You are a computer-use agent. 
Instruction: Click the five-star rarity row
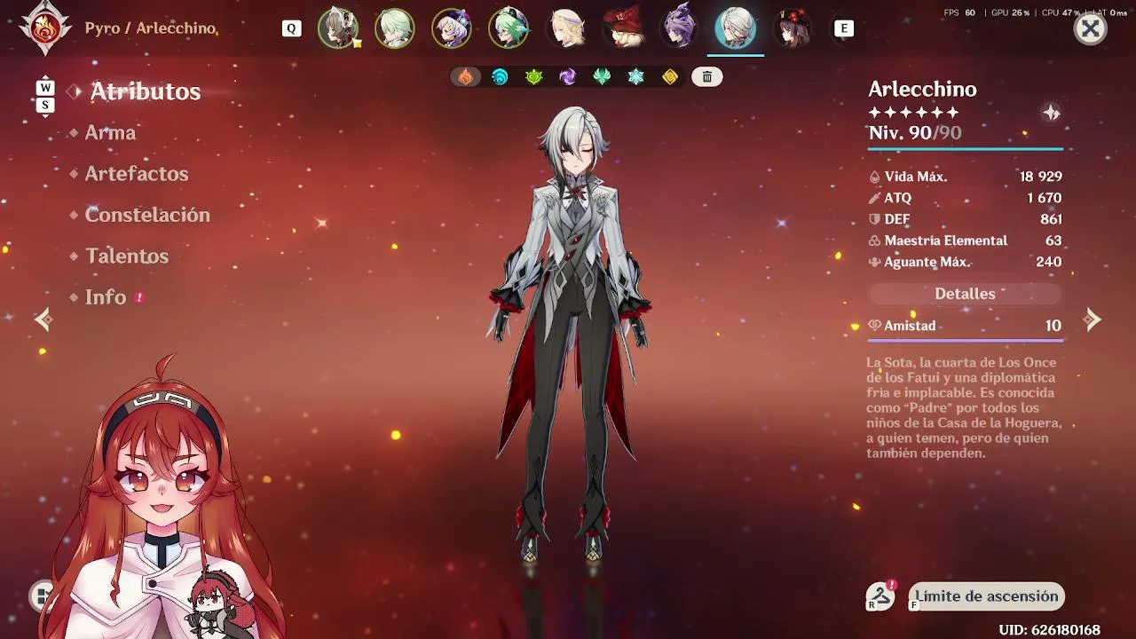(x=913, y=113)
